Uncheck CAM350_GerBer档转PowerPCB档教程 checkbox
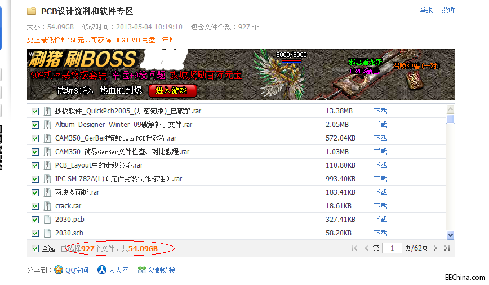Viewport: 489px width, 285px height. (35, 138)
